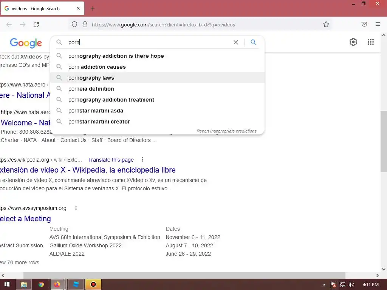Save page to Pocket icon
The image size is (387, 290).
[364, 24]
